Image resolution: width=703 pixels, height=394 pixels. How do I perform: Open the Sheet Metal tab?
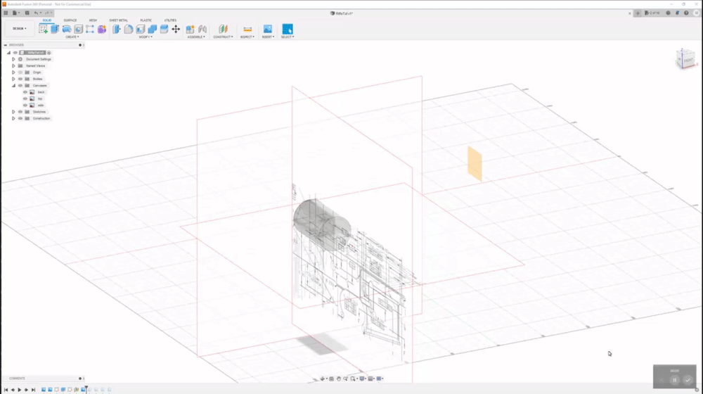click(118, 20)
